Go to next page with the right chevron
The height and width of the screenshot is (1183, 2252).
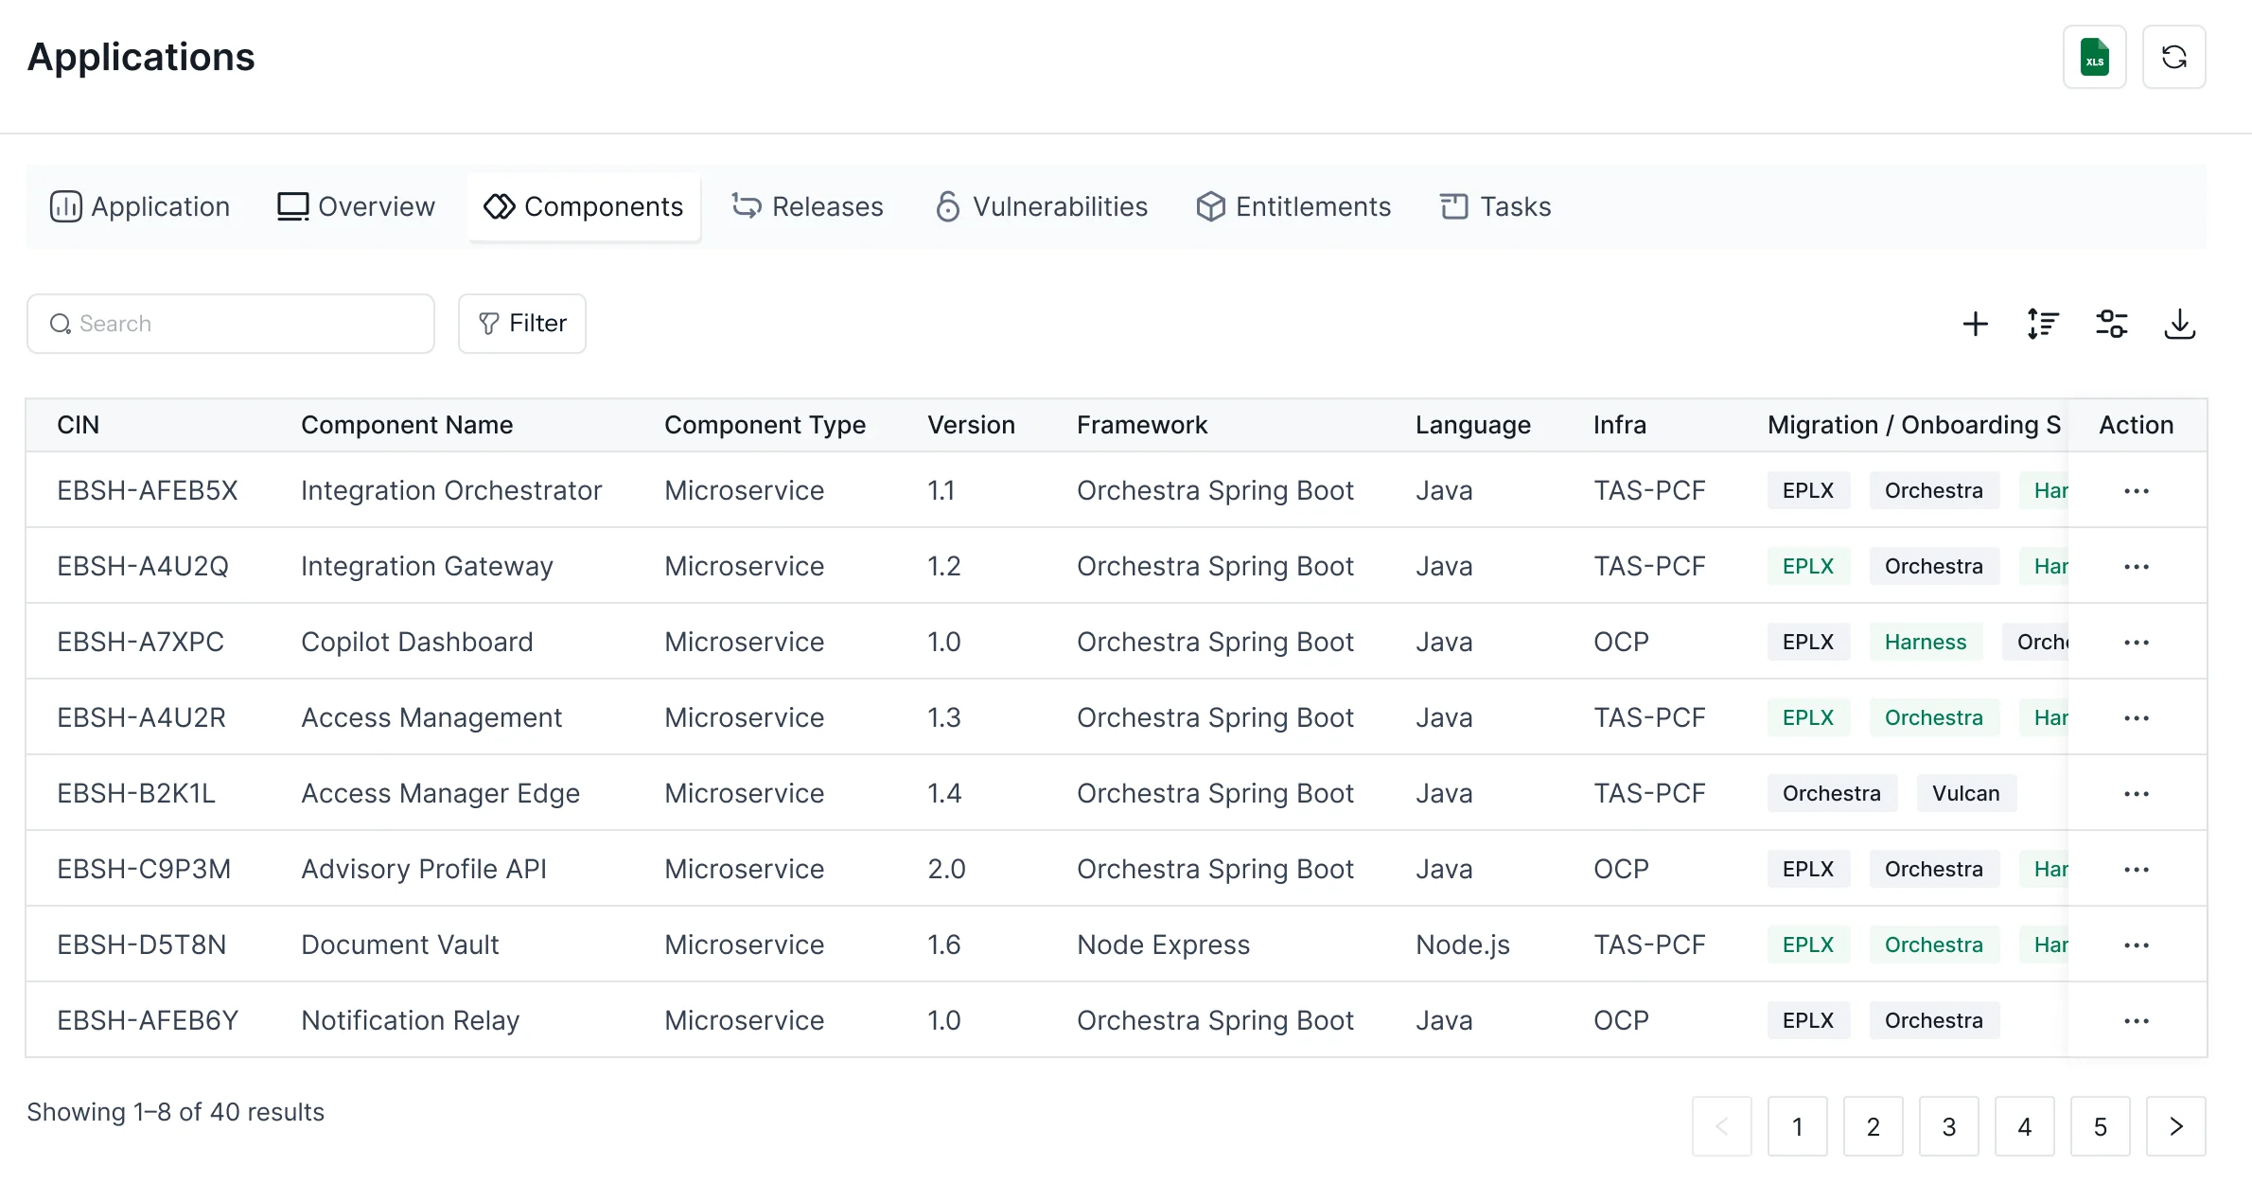pos(2175,1126)
